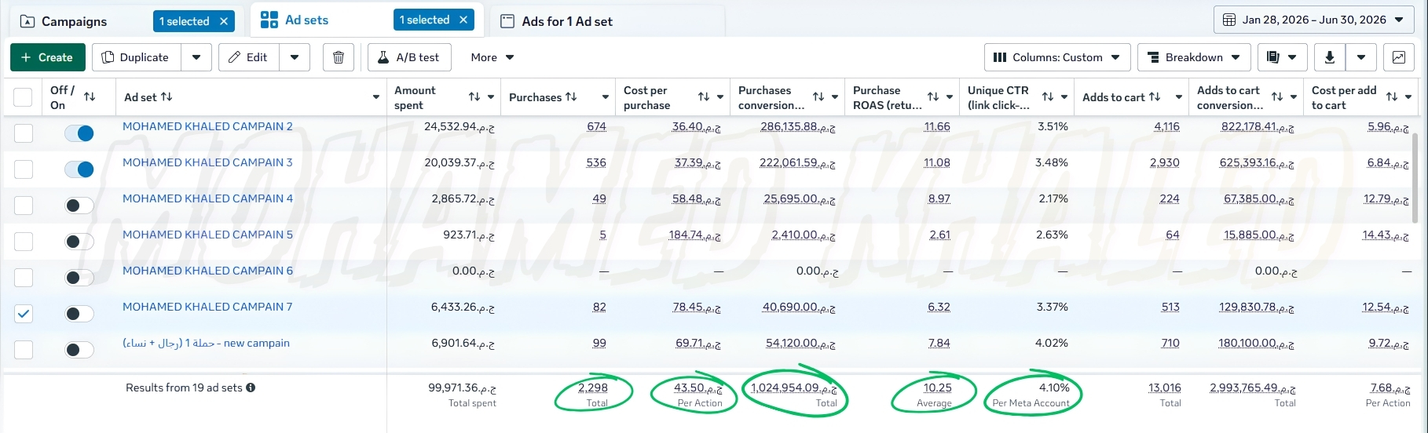Click adds to cart value 4,116
This screenshot has height=433, width=1428.
point(1166,126)
